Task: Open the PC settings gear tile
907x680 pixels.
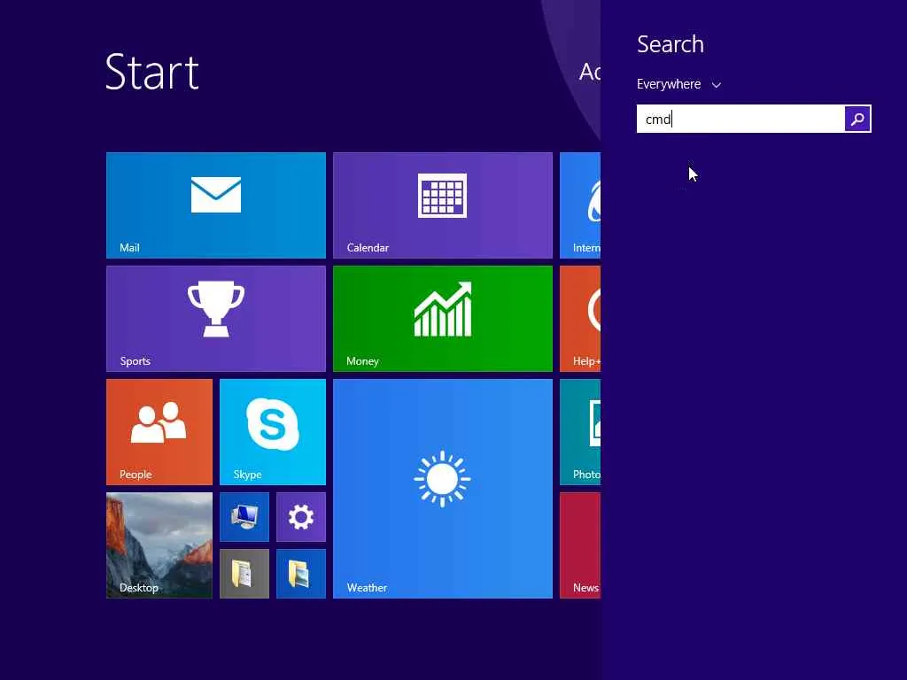Action: [301, 517]
